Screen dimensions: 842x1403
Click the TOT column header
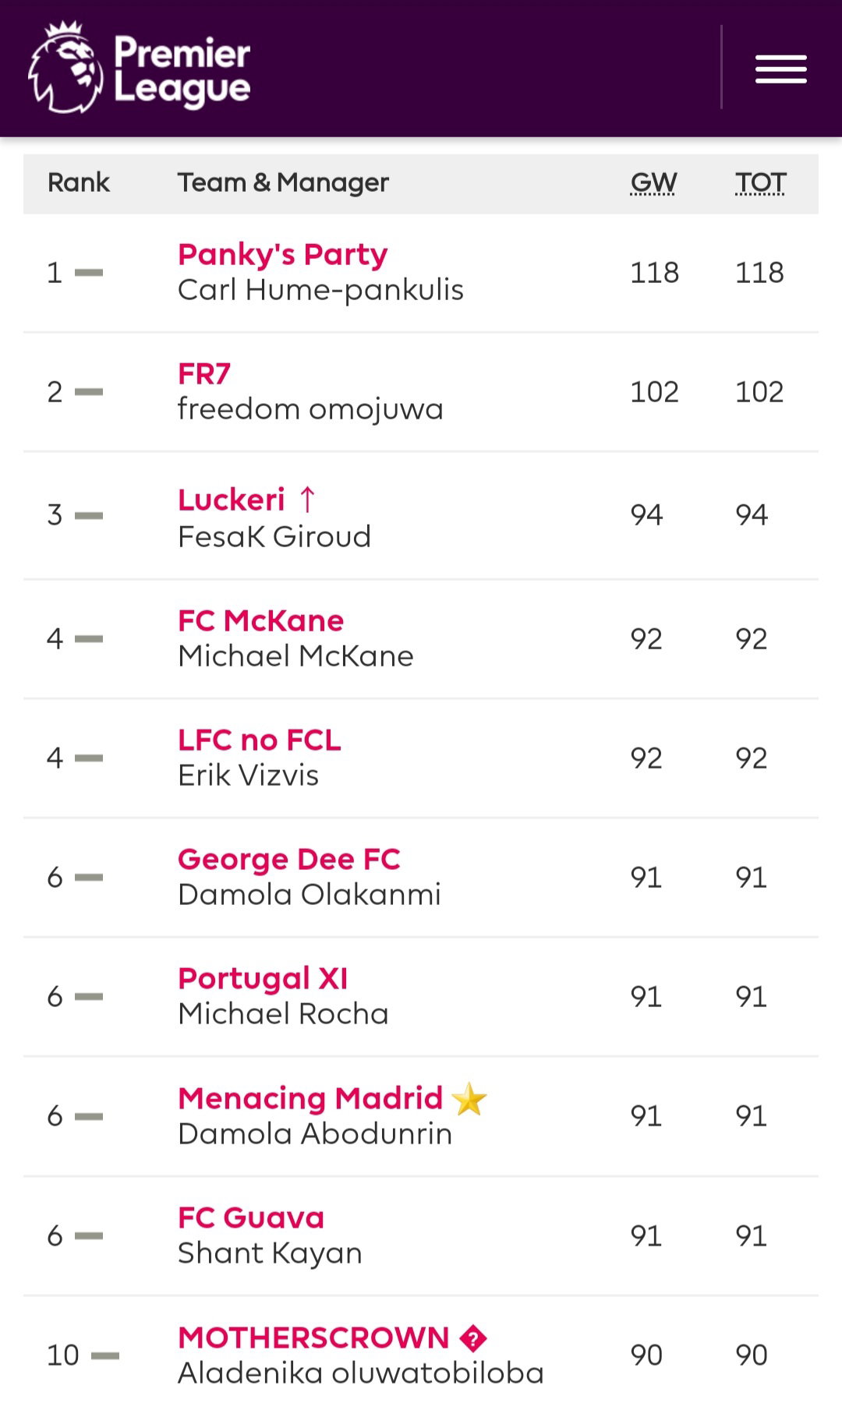click(x=760, y=182)
